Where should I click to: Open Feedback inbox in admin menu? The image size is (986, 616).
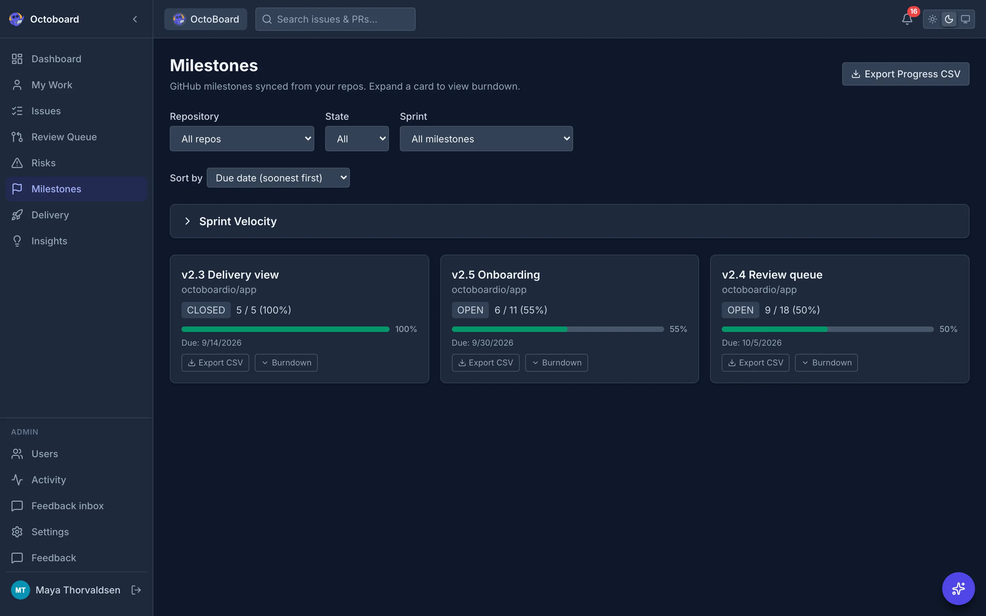pyautogui.click(x=77, y=505)
